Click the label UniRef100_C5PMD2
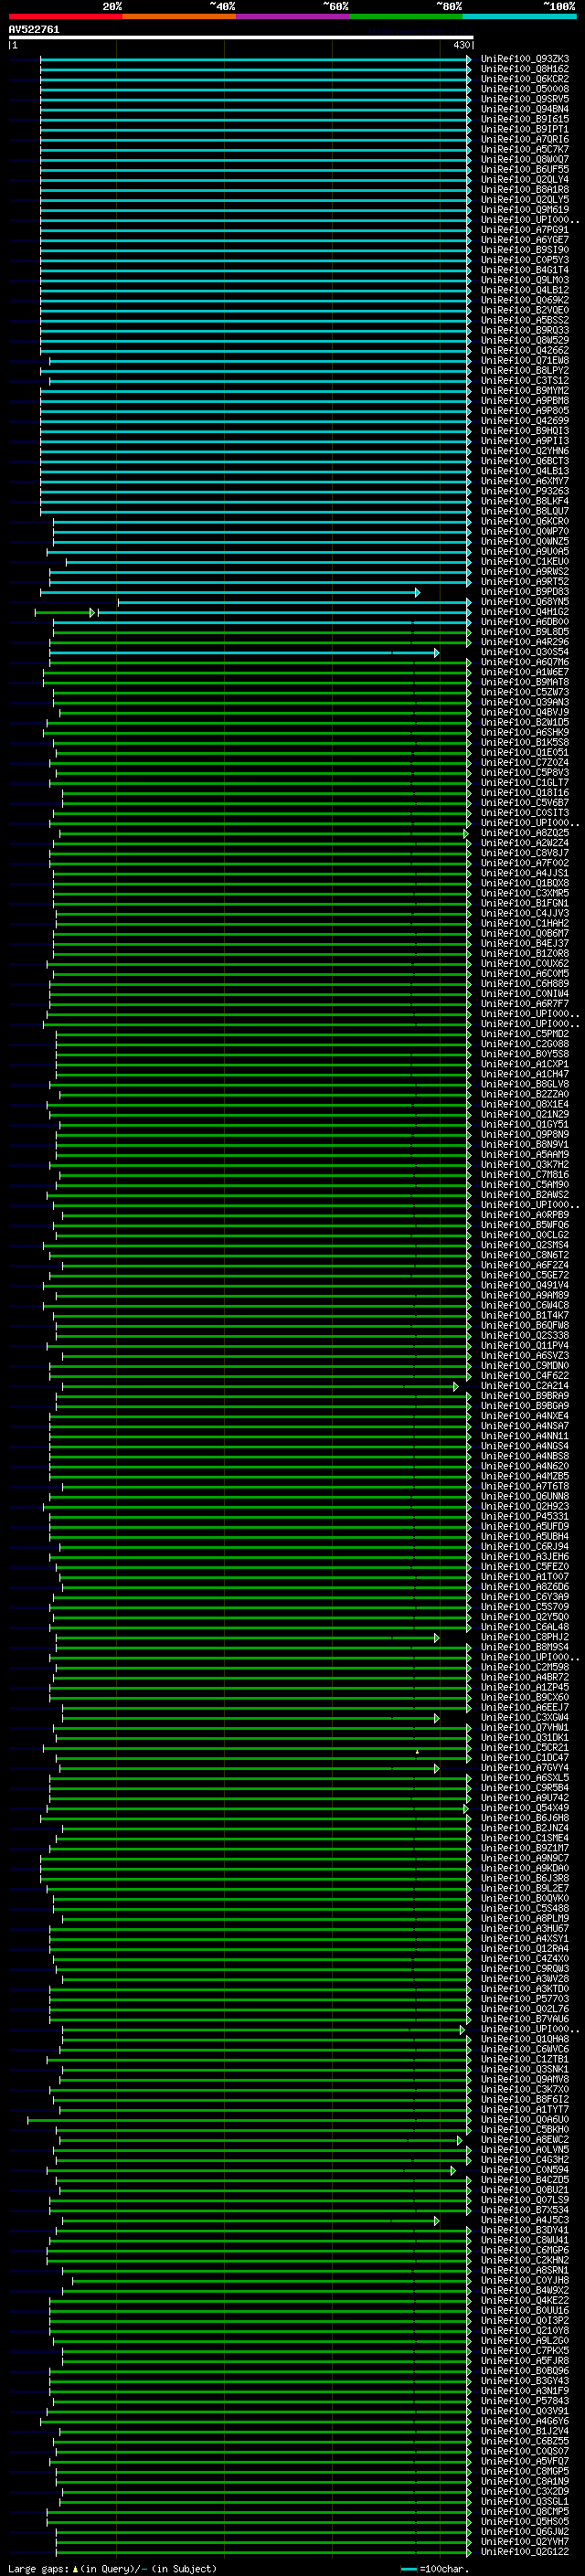 [525, 1034]
